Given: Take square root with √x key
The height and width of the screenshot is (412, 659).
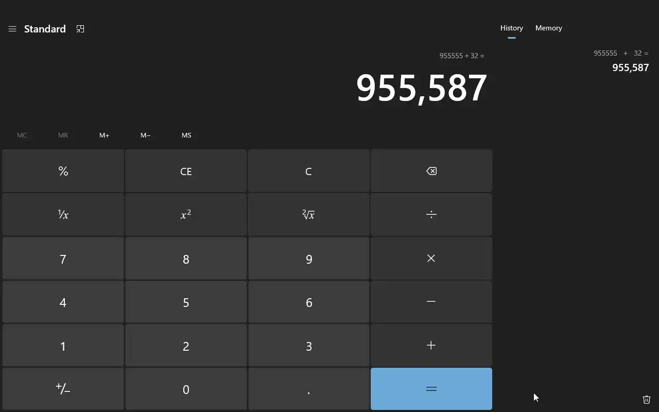Looking at the screenshot, I should [x=309, y=215].
